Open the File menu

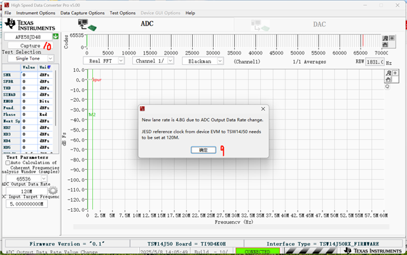click(x=8, y=13)
